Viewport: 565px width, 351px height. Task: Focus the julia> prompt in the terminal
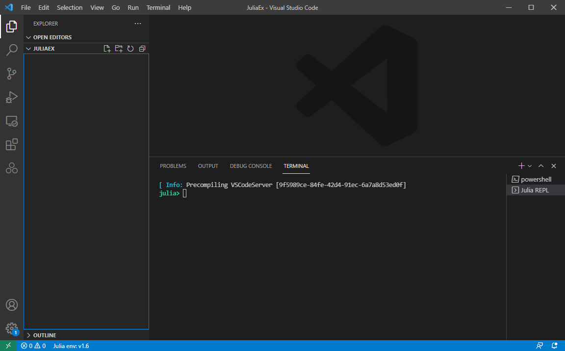(169, 193)
